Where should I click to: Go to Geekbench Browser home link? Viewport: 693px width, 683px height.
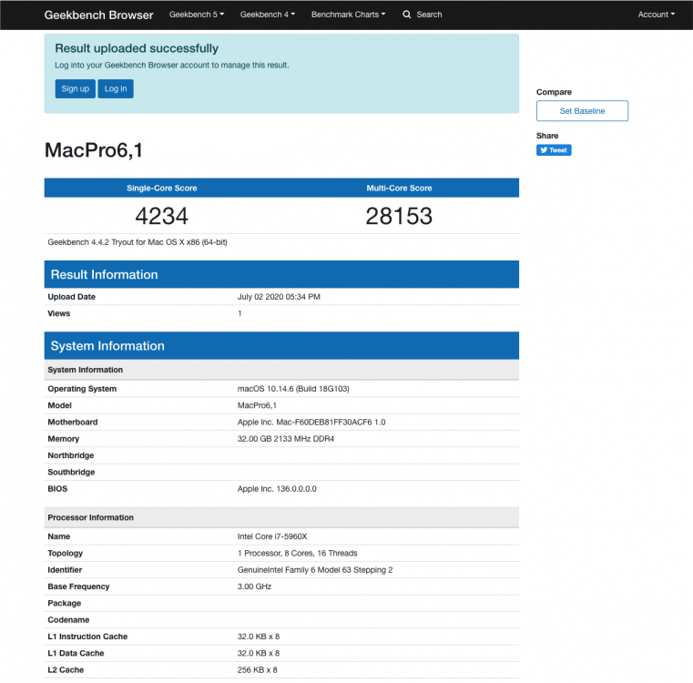(x=98, y=15)
